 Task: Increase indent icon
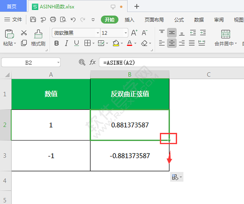tap(203, 33)
